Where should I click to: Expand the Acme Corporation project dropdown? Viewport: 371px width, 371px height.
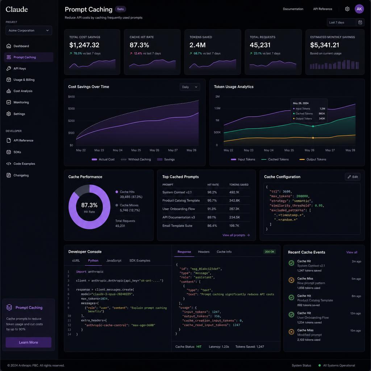(29, 30)
